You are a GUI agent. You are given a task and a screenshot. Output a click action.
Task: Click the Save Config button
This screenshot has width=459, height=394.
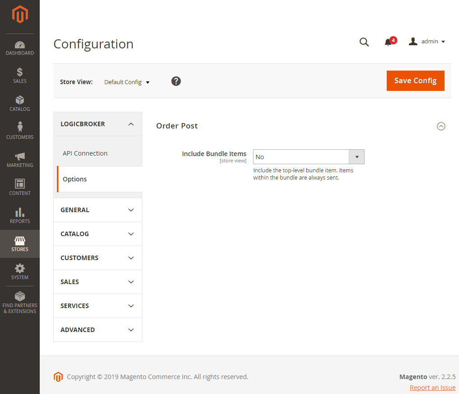[415, 81]
